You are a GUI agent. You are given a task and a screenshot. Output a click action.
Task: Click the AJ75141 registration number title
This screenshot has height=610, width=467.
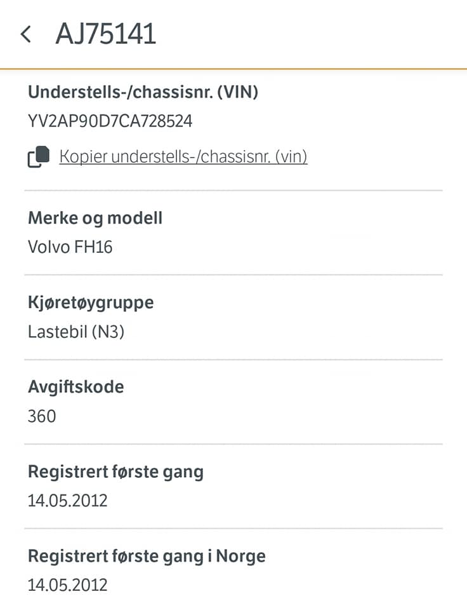click(105, 34)
